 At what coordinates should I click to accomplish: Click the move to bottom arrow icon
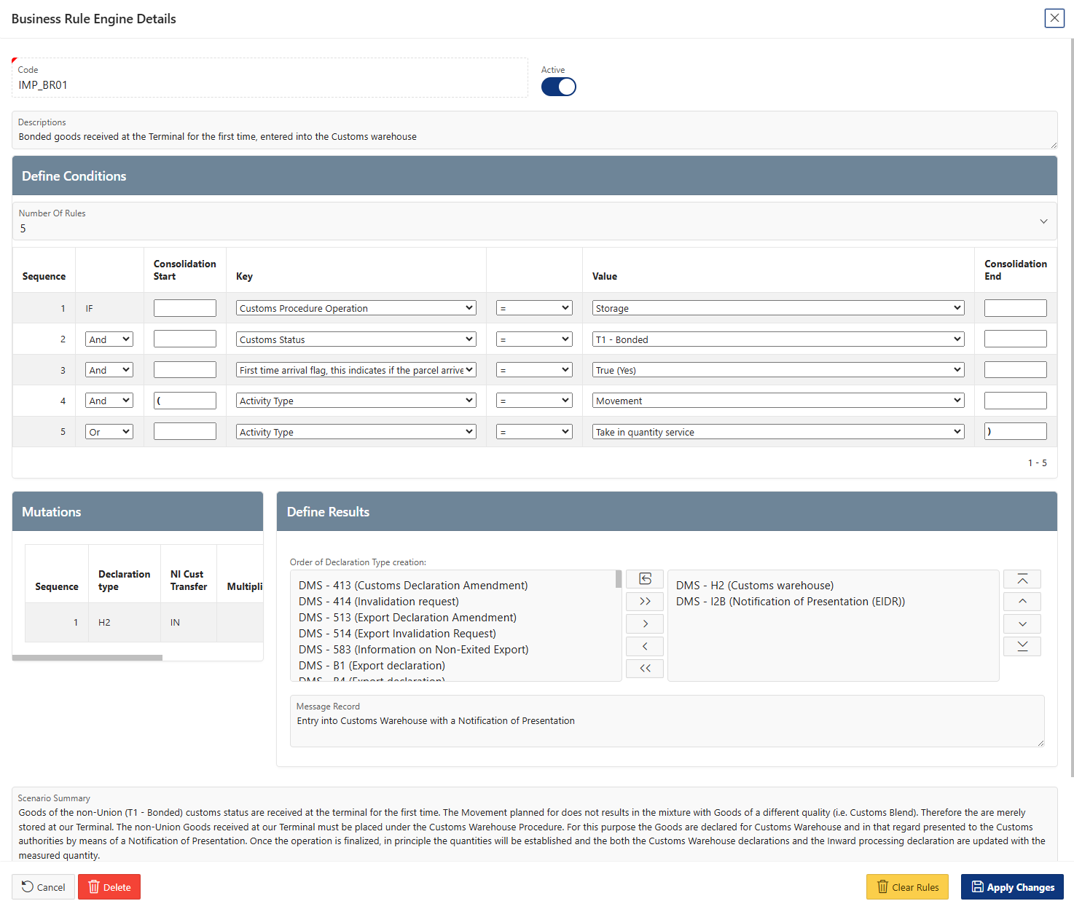click(1022, 646)
